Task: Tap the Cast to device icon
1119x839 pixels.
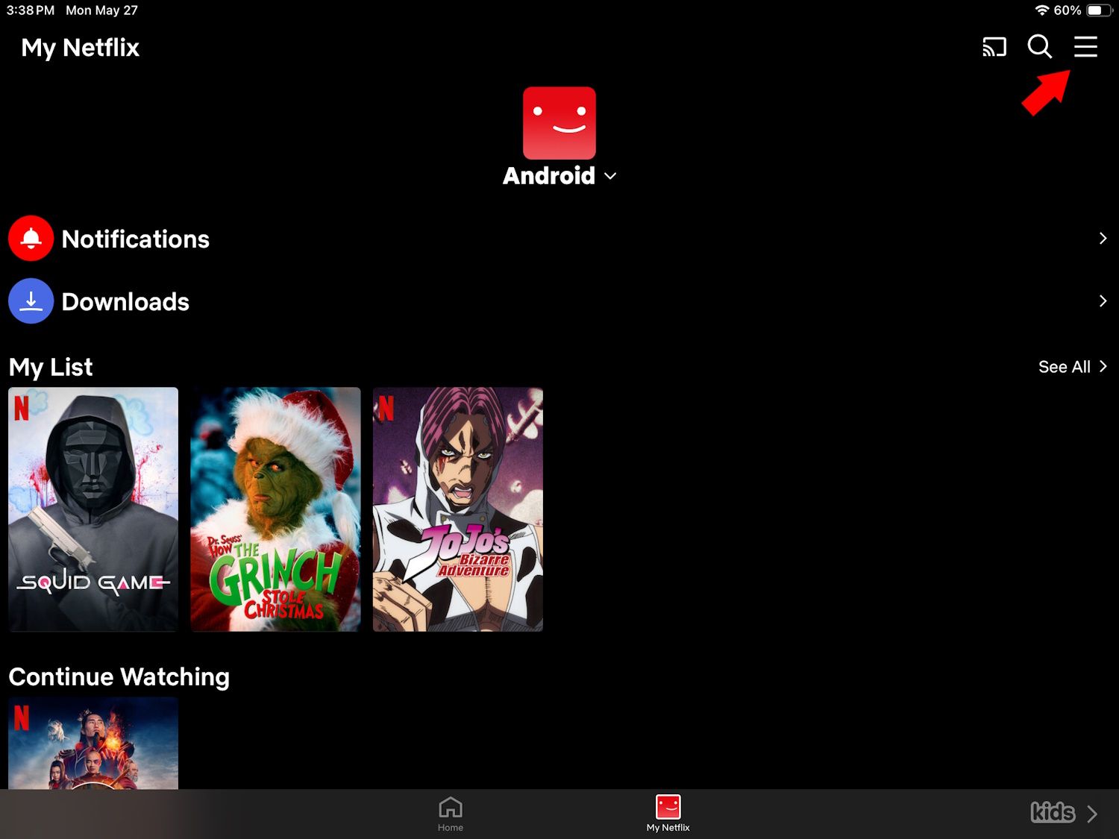Action: pyautogui.click(x=994, y=47)
